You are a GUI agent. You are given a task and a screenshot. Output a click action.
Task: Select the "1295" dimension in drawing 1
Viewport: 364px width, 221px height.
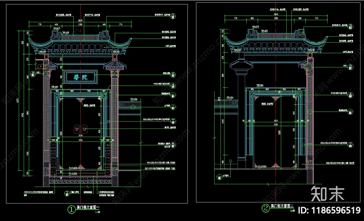(x=80, y=25)
